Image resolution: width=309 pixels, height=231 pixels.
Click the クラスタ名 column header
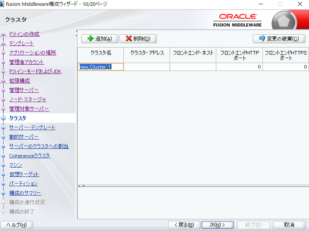tap(101, 53)
